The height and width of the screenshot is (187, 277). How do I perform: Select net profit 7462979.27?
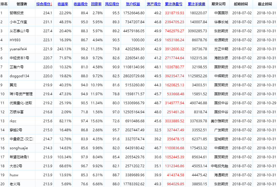point(174,31)
